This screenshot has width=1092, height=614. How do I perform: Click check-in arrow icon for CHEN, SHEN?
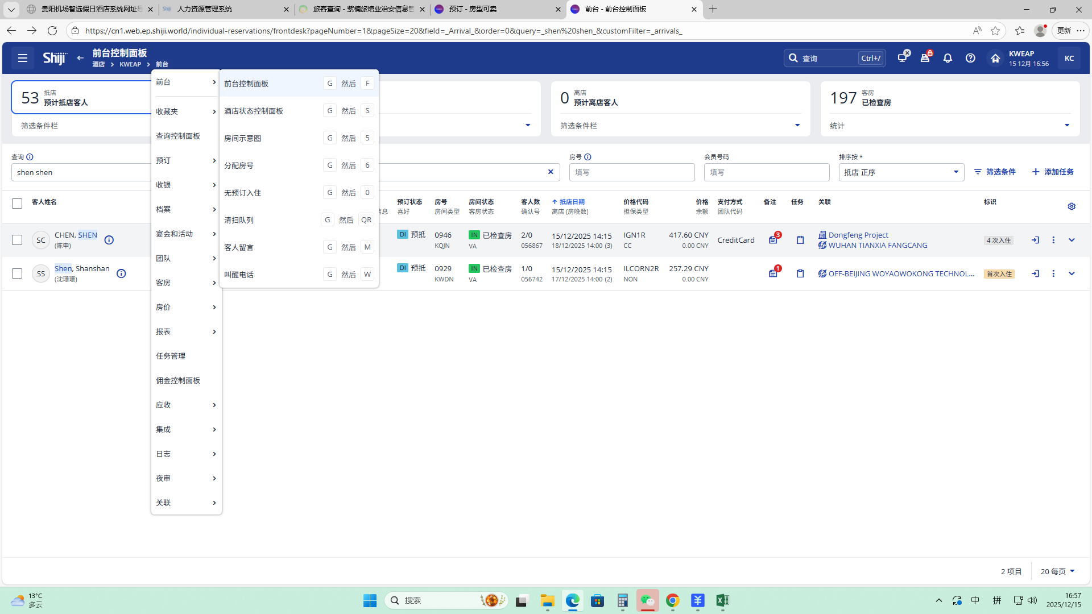[1035, 240]
